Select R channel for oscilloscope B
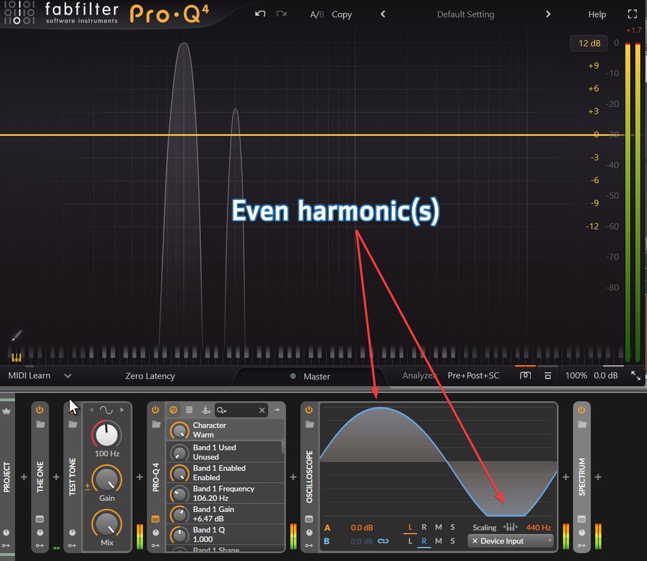 (x=424, y=541)
